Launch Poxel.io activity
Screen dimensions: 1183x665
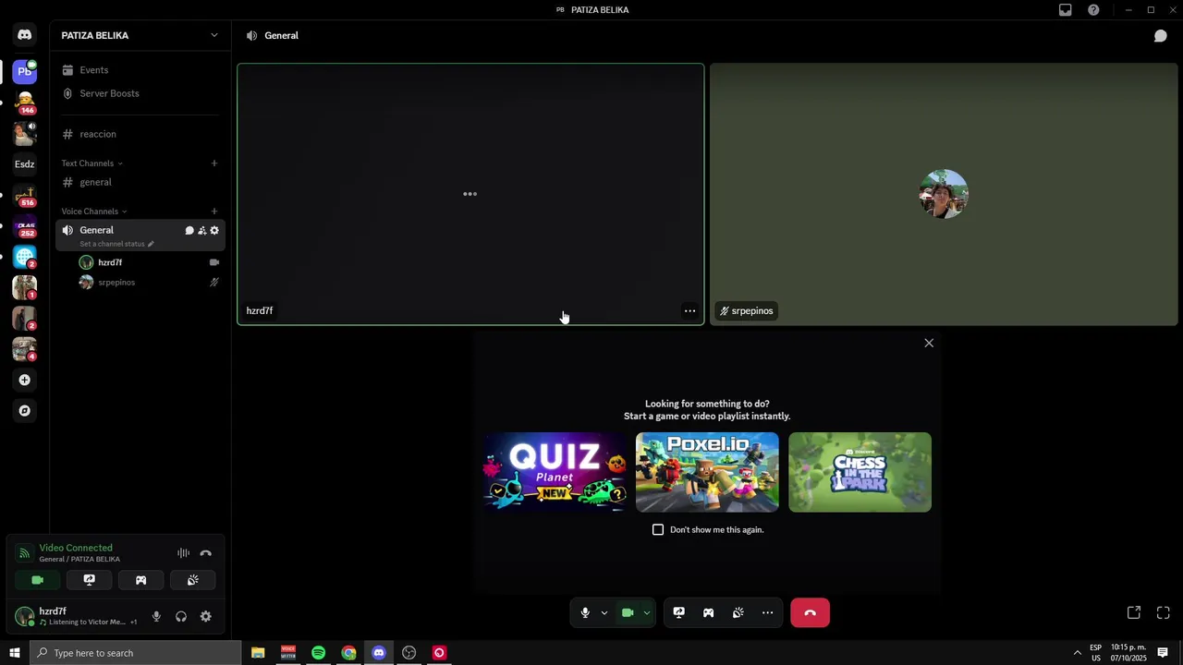707,472
